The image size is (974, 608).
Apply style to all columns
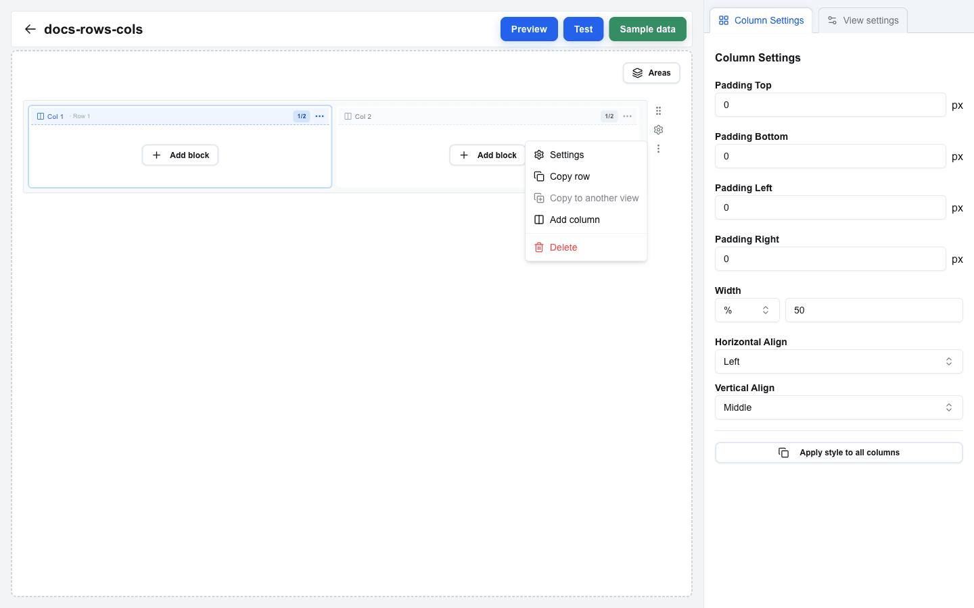pos(839,453)
